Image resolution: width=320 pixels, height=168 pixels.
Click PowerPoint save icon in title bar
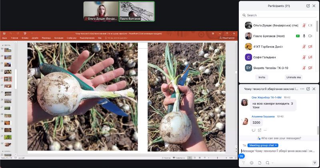point(4,34)
